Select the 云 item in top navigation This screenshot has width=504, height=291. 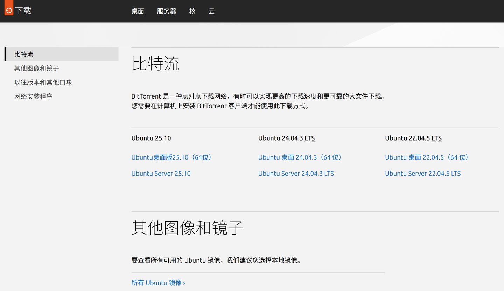pos(211,11)
